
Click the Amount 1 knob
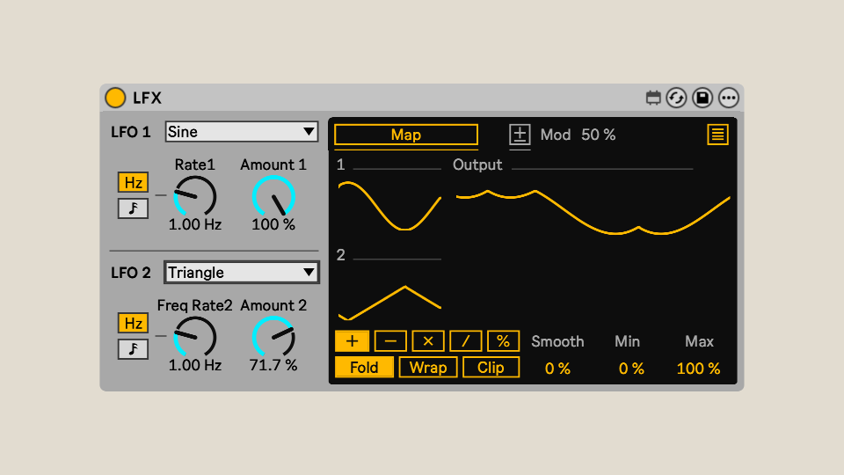(273, 196)
